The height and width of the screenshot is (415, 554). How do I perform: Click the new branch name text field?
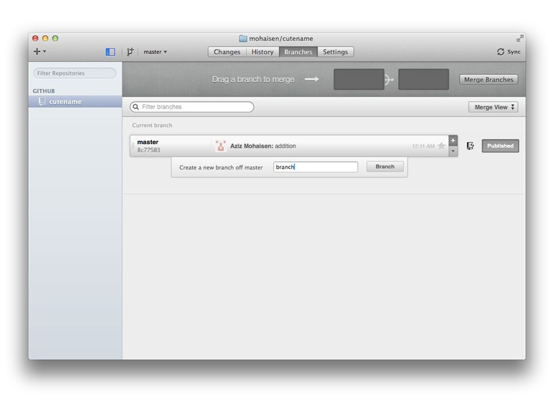316,167
